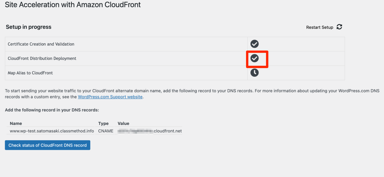This screenshot has width=384, height=177.
Task: Click the Setup in progress heading
Action: click(28, 27)
